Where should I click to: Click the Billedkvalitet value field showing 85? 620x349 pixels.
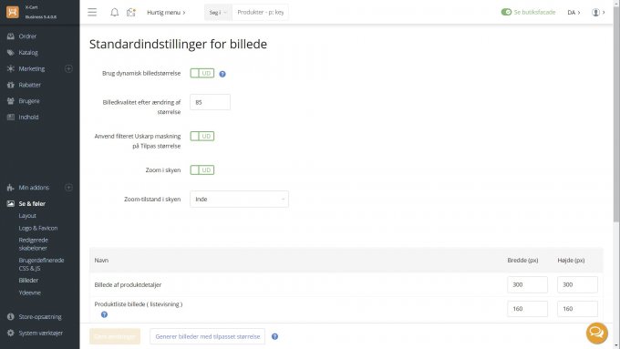click(210, 102)
